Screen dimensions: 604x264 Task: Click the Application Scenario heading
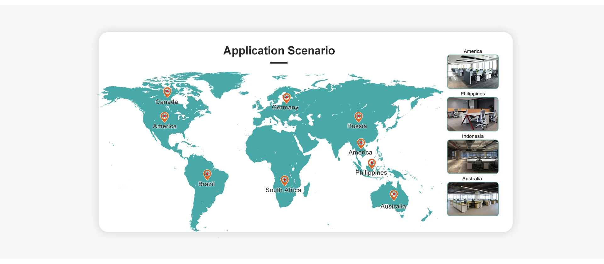(x=279, y=51)
